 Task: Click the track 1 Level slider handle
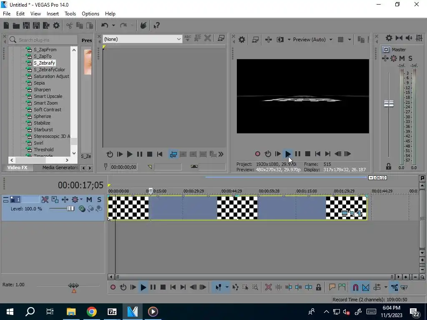[x=70, y=209]
